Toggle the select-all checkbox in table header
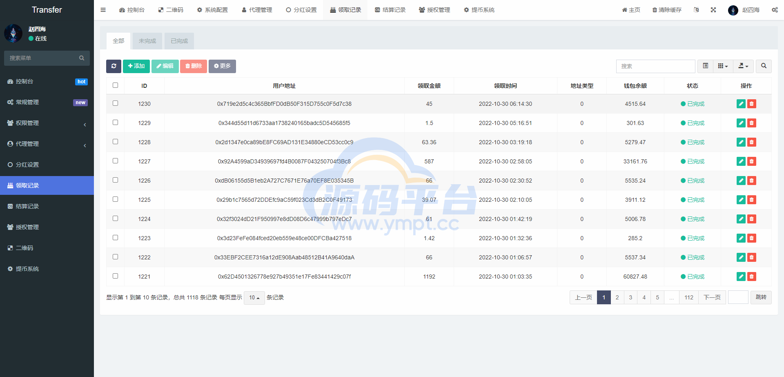This screenshot has width=784, height=377. [x=115, y=85]
